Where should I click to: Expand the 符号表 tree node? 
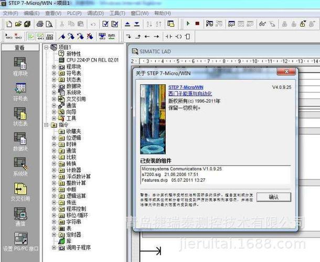click(x=54, y=73)
